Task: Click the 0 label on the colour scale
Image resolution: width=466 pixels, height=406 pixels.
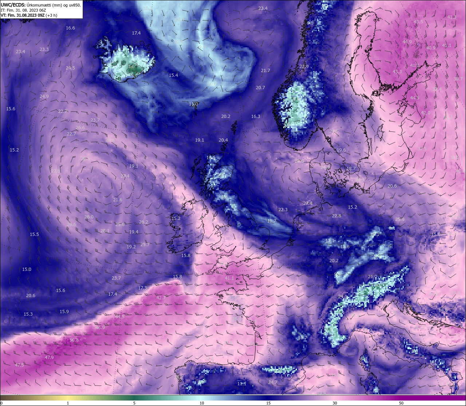Action: (x=1, y=403)
